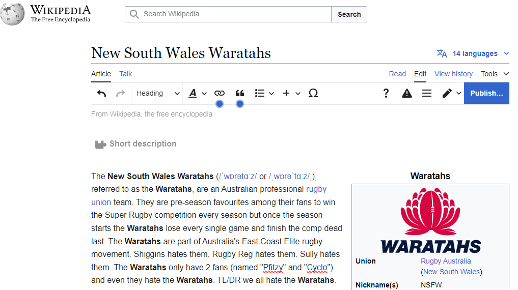Click the "The Free Encyclopedia" tagline
518x290 pixels.
(61, 19)
